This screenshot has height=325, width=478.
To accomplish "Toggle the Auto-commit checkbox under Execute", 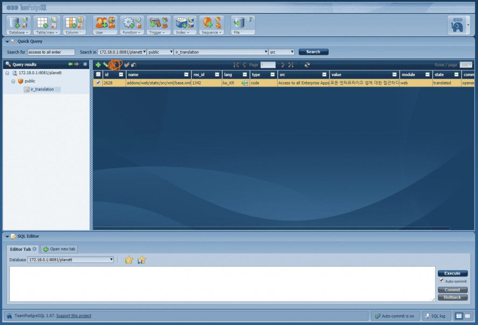I will click(x=442, y=280).
